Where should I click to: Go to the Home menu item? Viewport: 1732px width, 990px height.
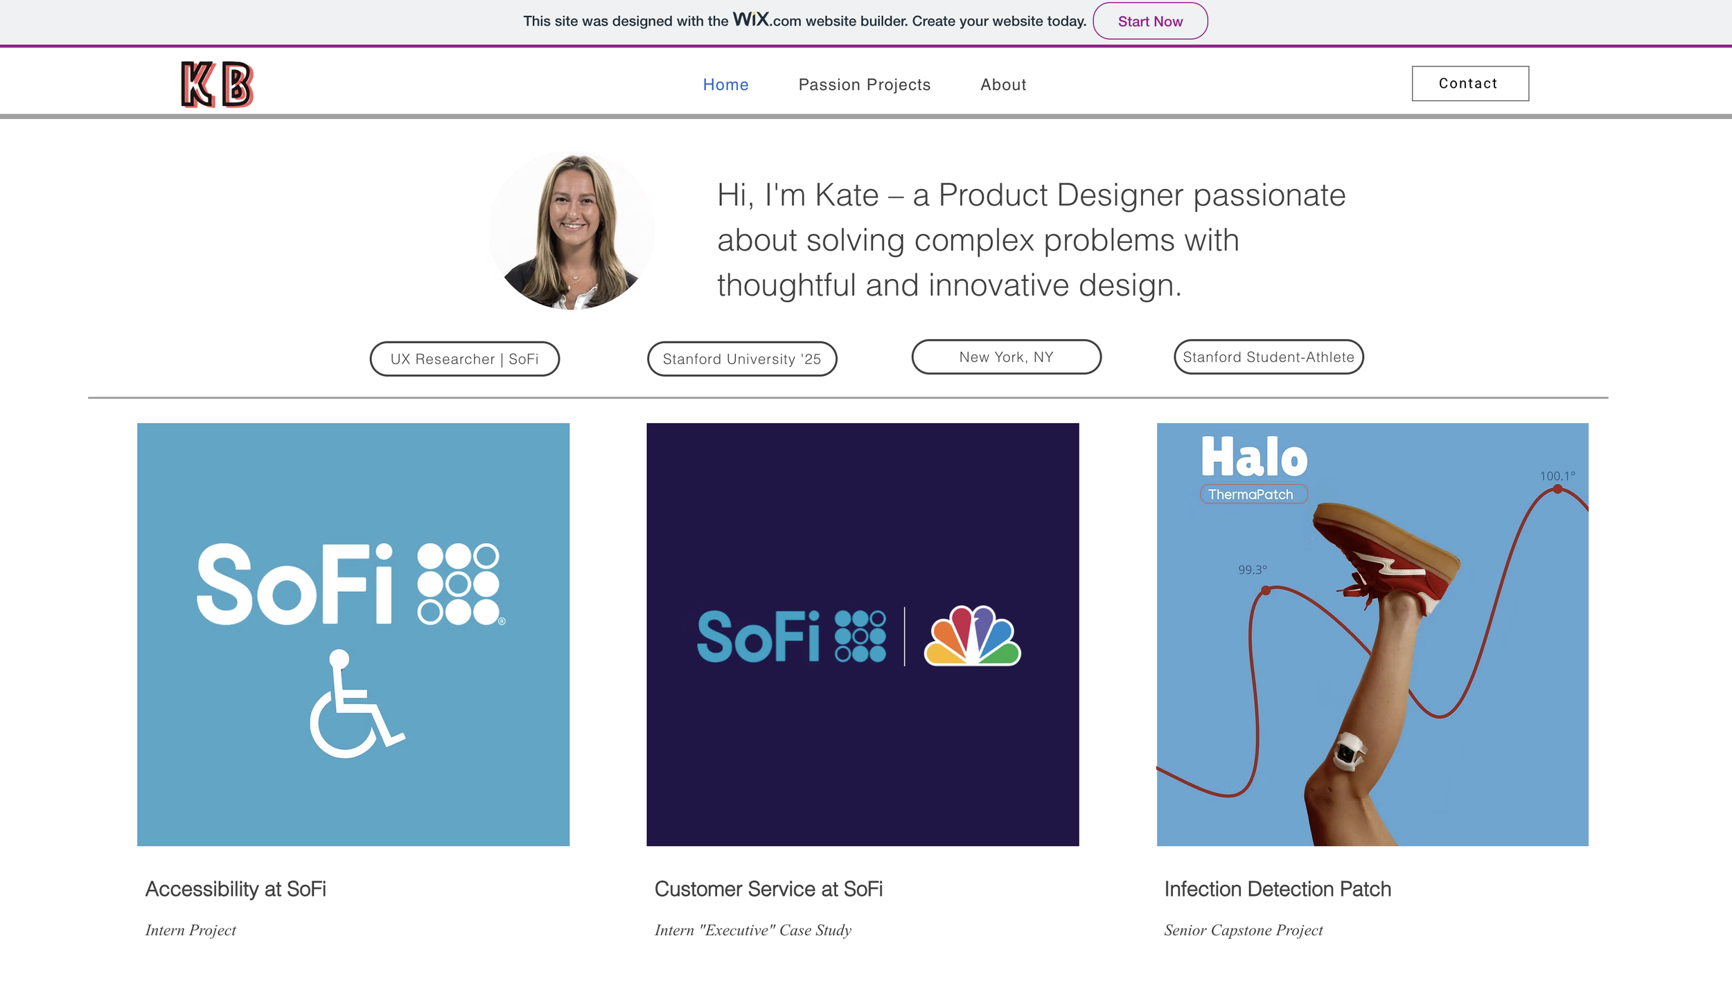(725, 84)
